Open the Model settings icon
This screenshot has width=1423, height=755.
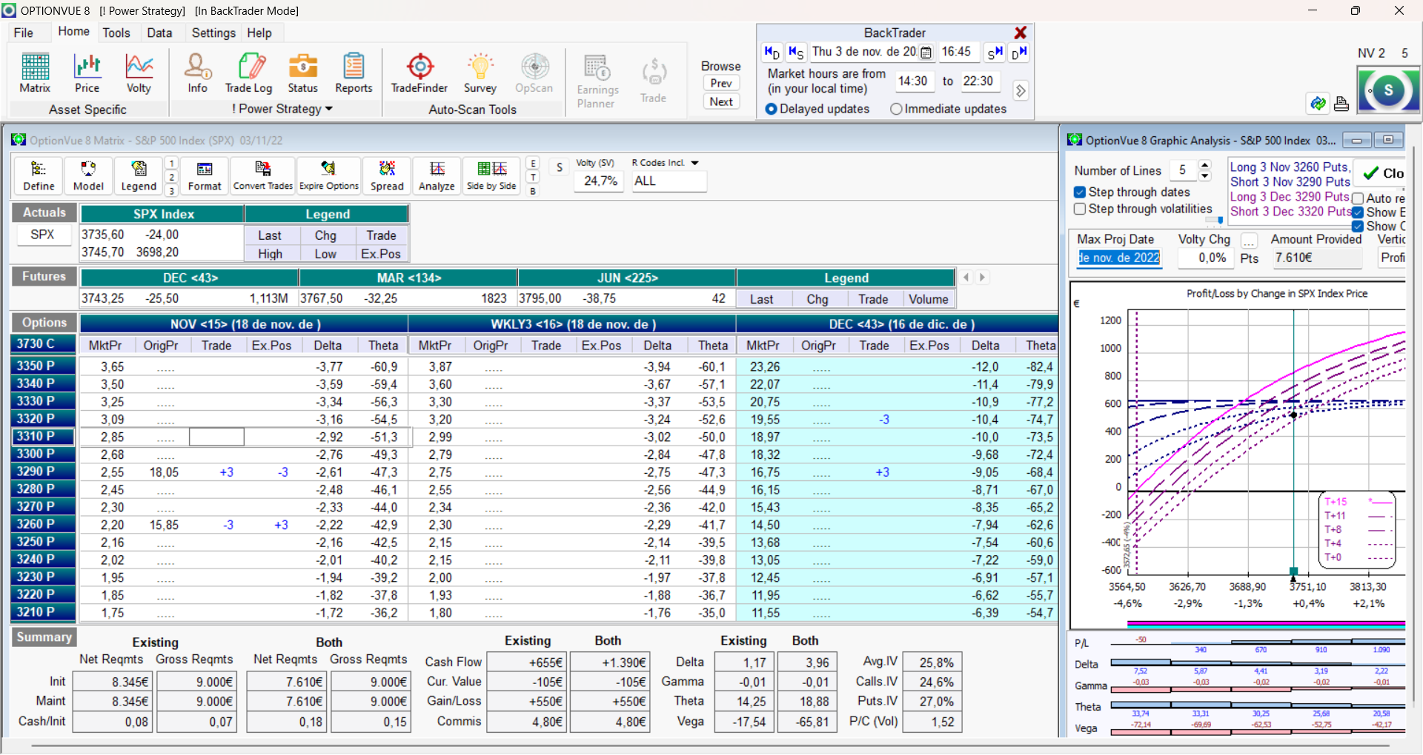[x=88, y=175]
